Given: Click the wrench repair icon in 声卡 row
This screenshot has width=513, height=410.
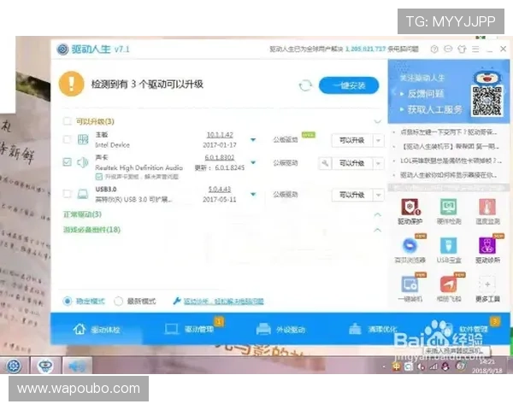Looking at the screenshot, I should coord(325,163).
